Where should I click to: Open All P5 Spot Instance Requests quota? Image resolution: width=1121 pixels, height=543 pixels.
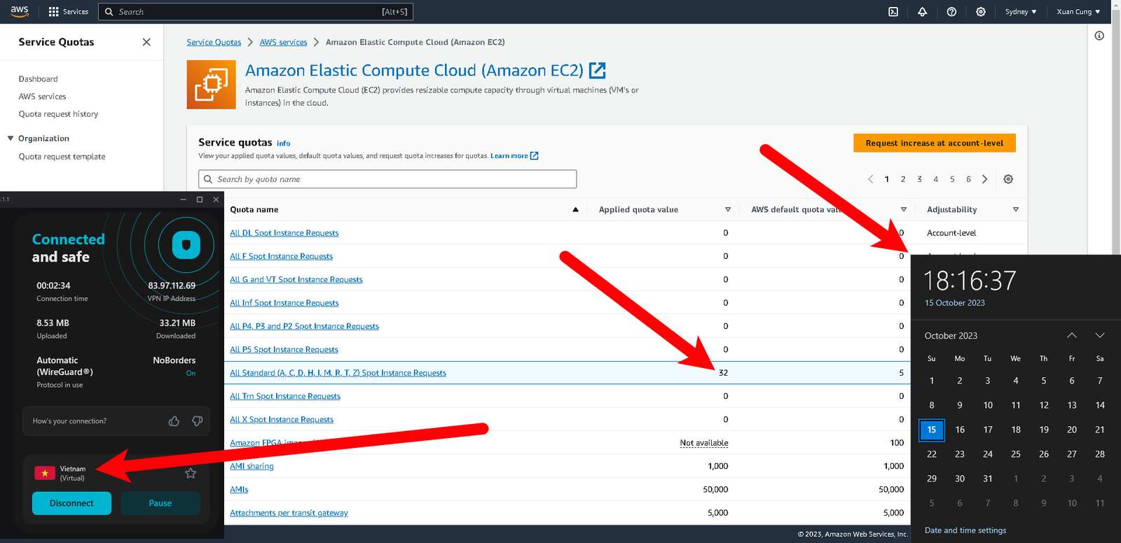point(284,350)
